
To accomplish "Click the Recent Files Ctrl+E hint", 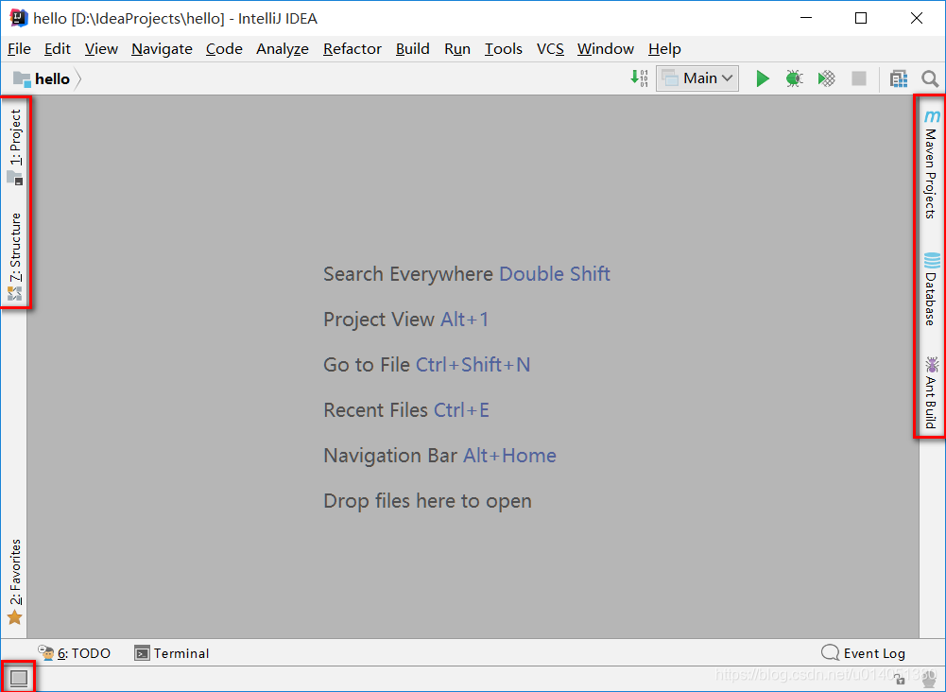I will pyautogui.click(x=406, y=410).
